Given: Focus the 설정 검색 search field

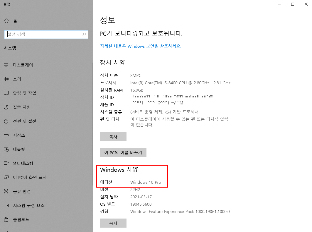Looking at the screenshot, I should click(46, 35).
